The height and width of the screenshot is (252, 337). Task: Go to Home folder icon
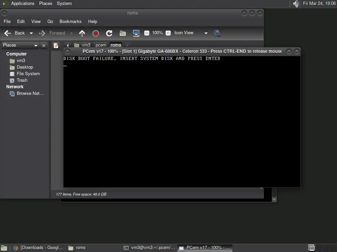click(123, 33)
